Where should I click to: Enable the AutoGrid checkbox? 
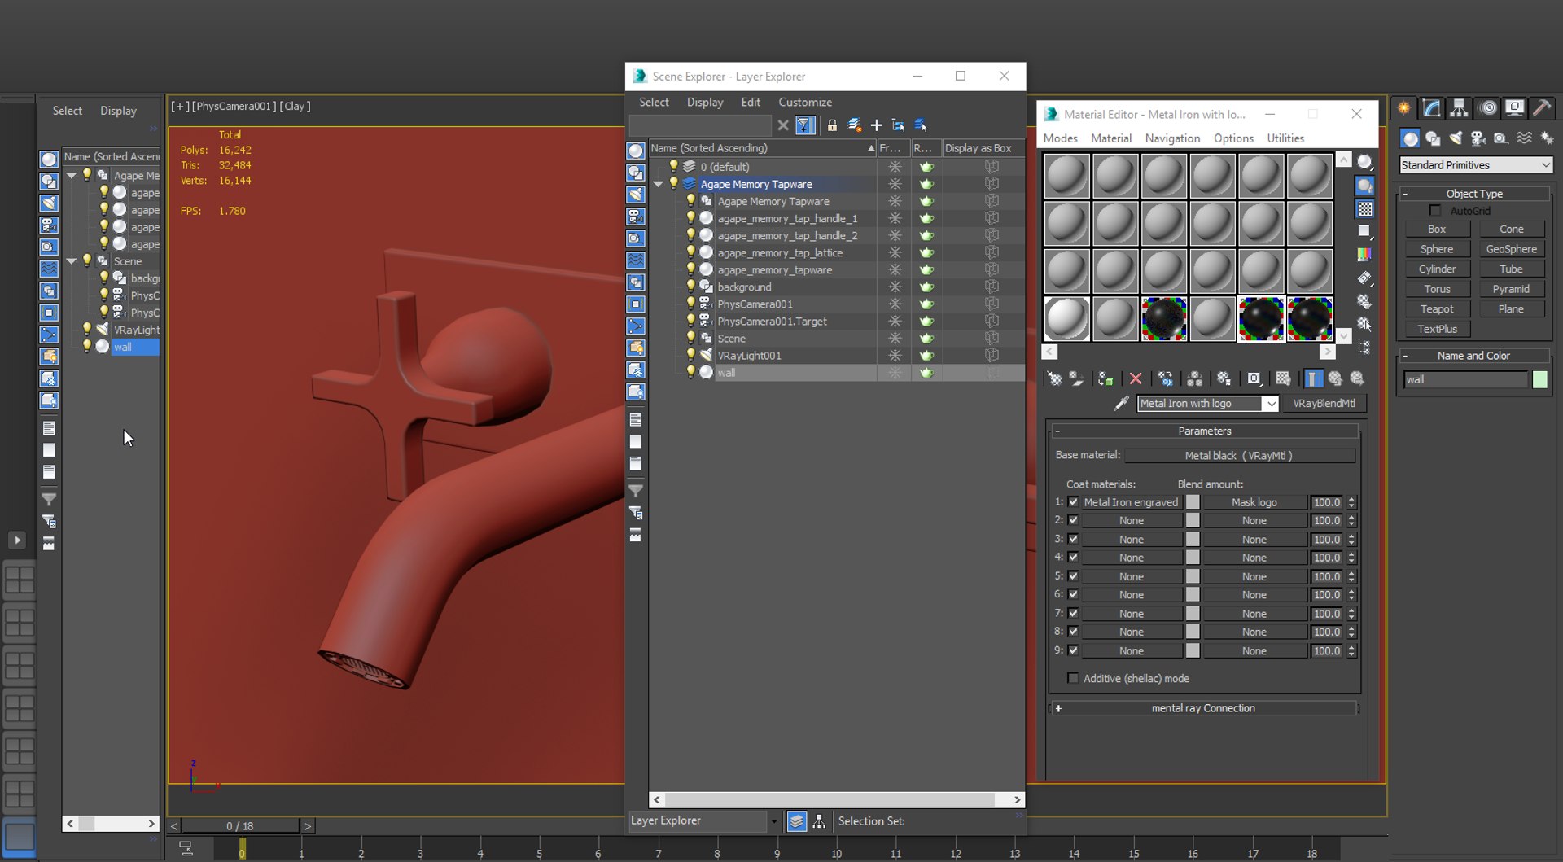1435,211
